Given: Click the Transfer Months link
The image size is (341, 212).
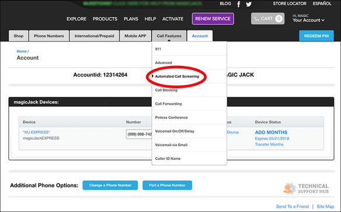Looking at the screenshot, I should pos(269,144).
